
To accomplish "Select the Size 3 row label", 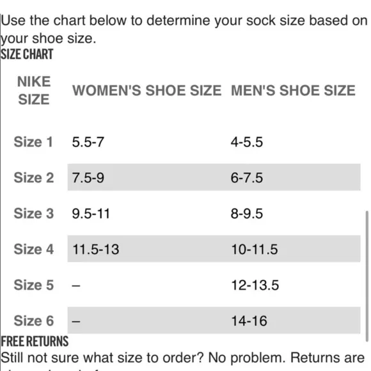I will [34, 214].
